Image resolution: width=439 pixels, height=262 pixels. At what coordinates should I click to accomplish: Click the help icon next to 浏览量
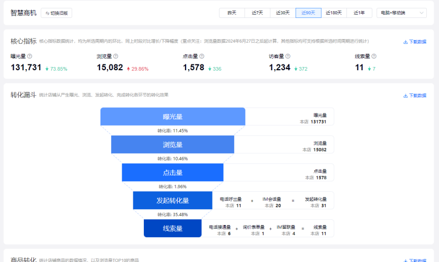click(x=116, y=56)
